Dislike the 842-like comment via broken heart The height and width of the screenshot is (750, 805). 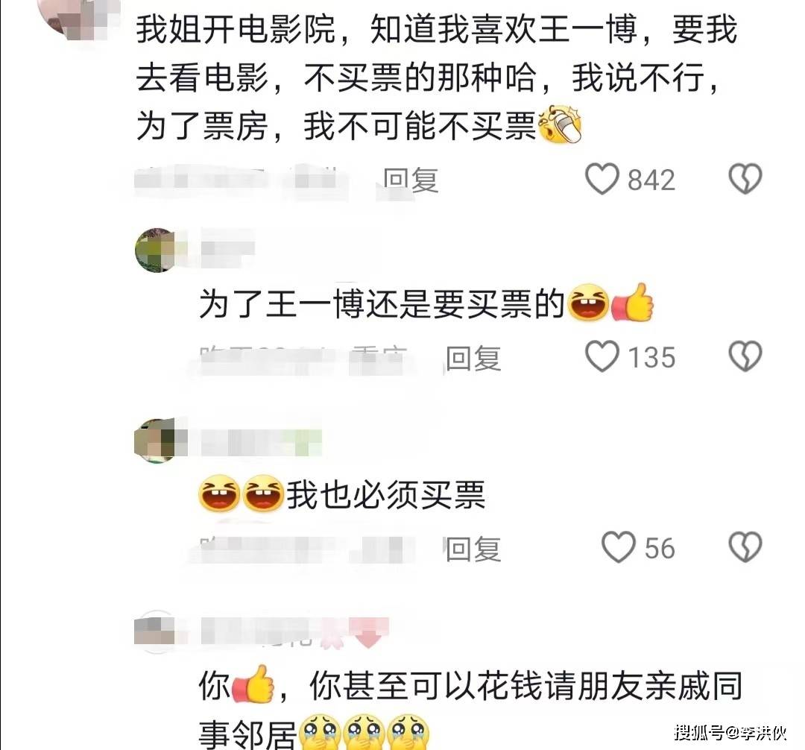745,179
